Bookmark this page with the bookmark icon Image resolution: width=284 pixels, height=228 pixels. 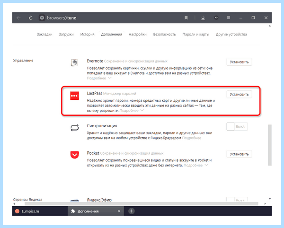coord(186,18)
